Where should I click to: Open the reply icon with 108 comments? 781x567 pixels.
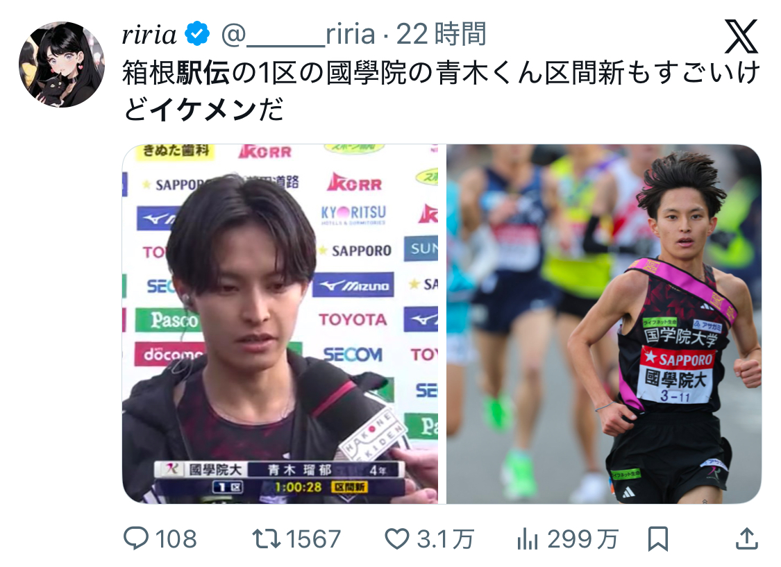point(136,539)
